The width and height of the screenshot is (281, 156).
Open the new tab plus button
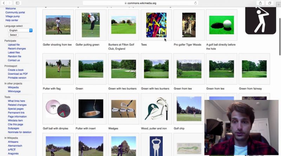click(x=279, y=5)
